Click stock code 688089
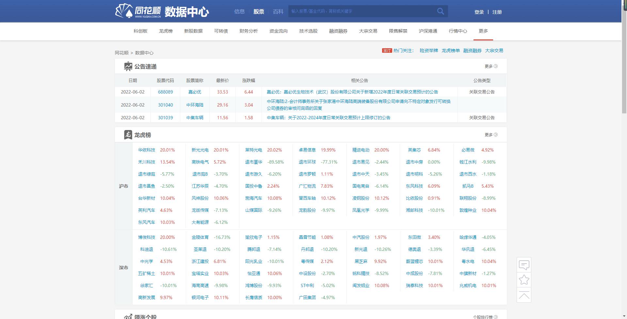Image resolution: width=627 pixels, height=319 pixels. [166, 92]
